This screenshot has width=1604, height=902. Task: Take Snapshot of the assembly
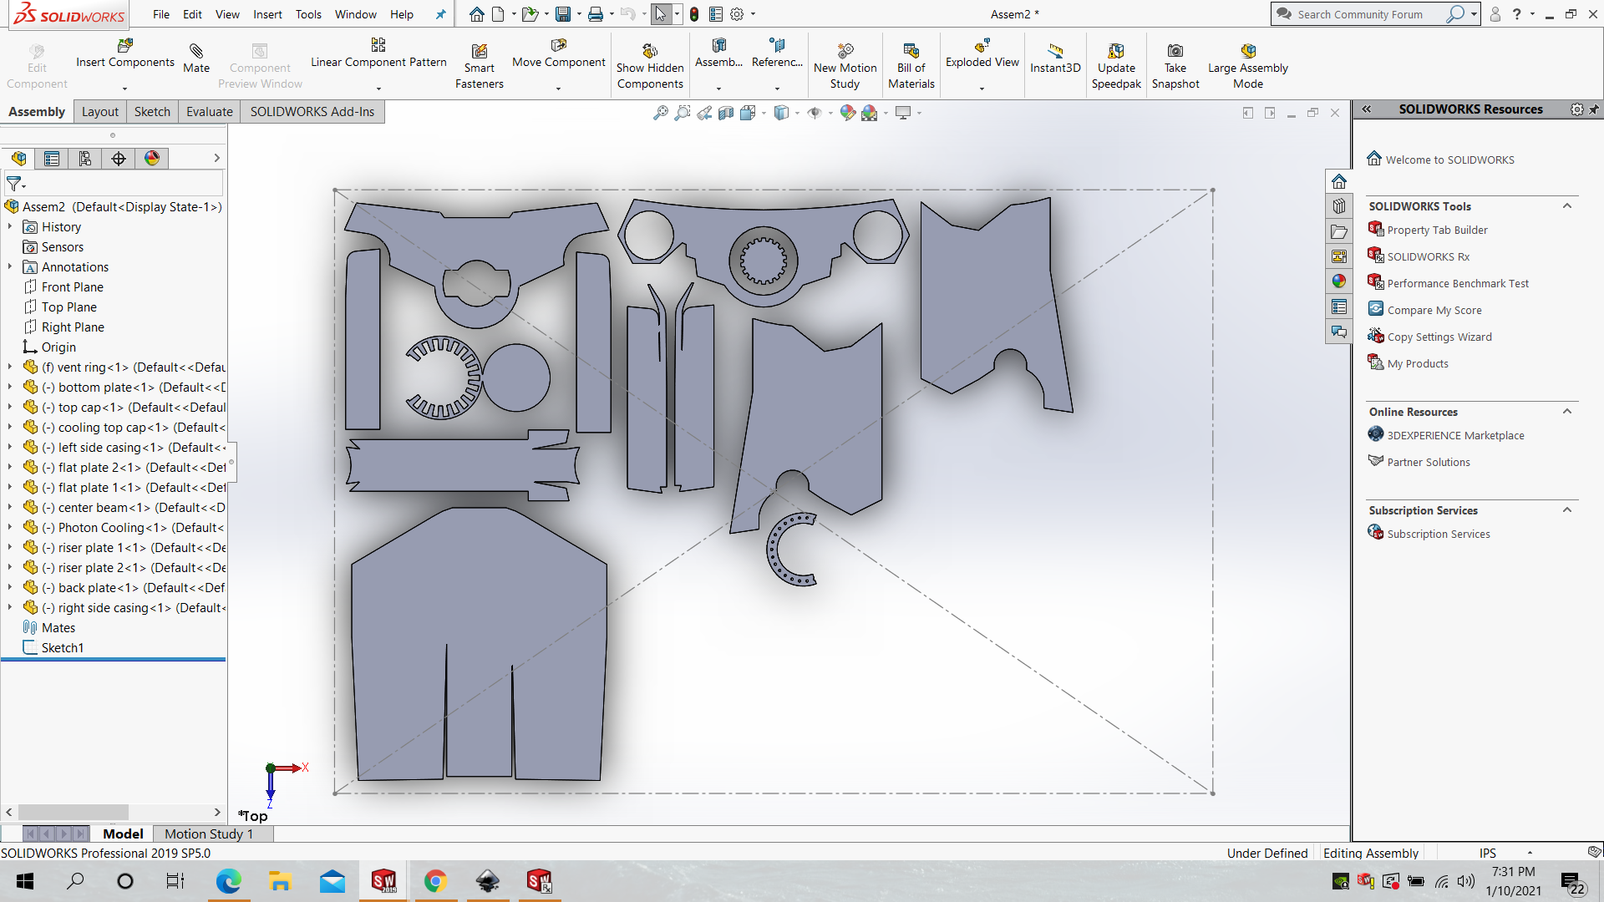point(1175,67)
